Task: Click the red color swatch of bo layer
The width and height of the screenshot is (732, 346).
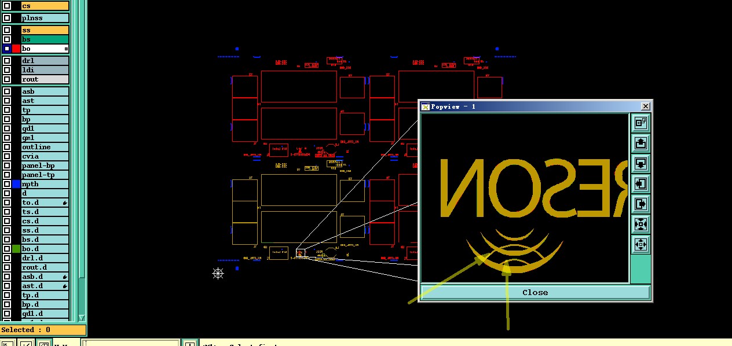Action: (16, 49)
